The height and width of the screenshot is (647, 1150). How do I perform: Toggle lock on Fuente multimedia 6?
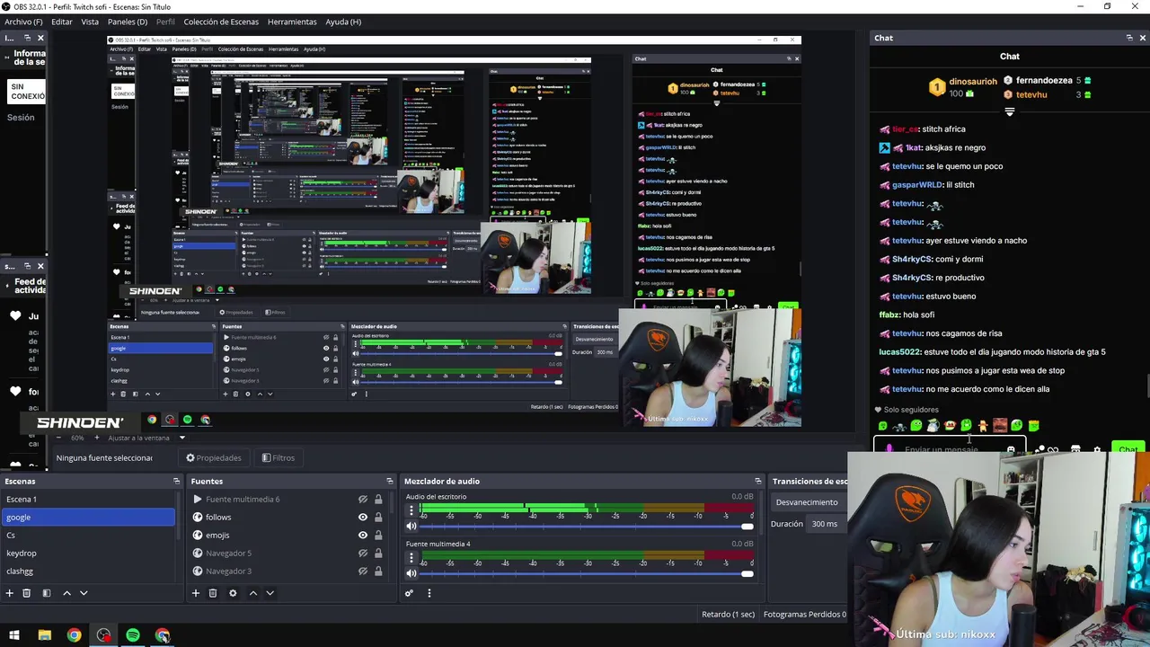click(378, 500)
